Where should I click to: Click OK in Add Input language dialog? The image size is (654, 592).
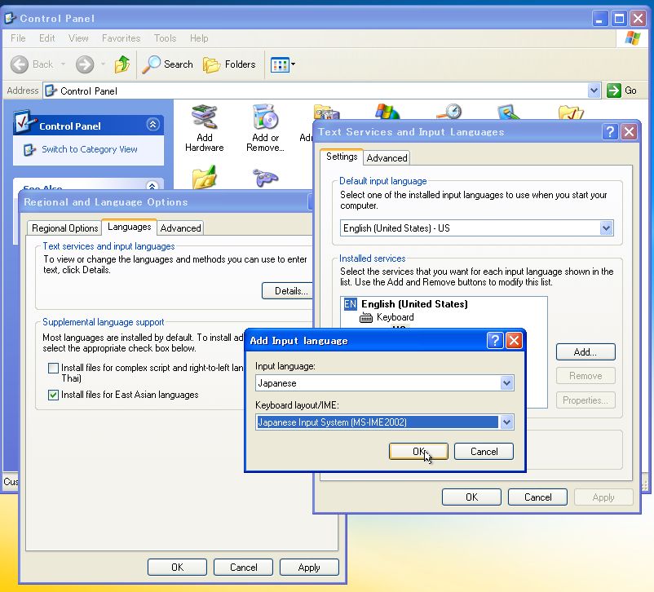[x=418, y=452]
